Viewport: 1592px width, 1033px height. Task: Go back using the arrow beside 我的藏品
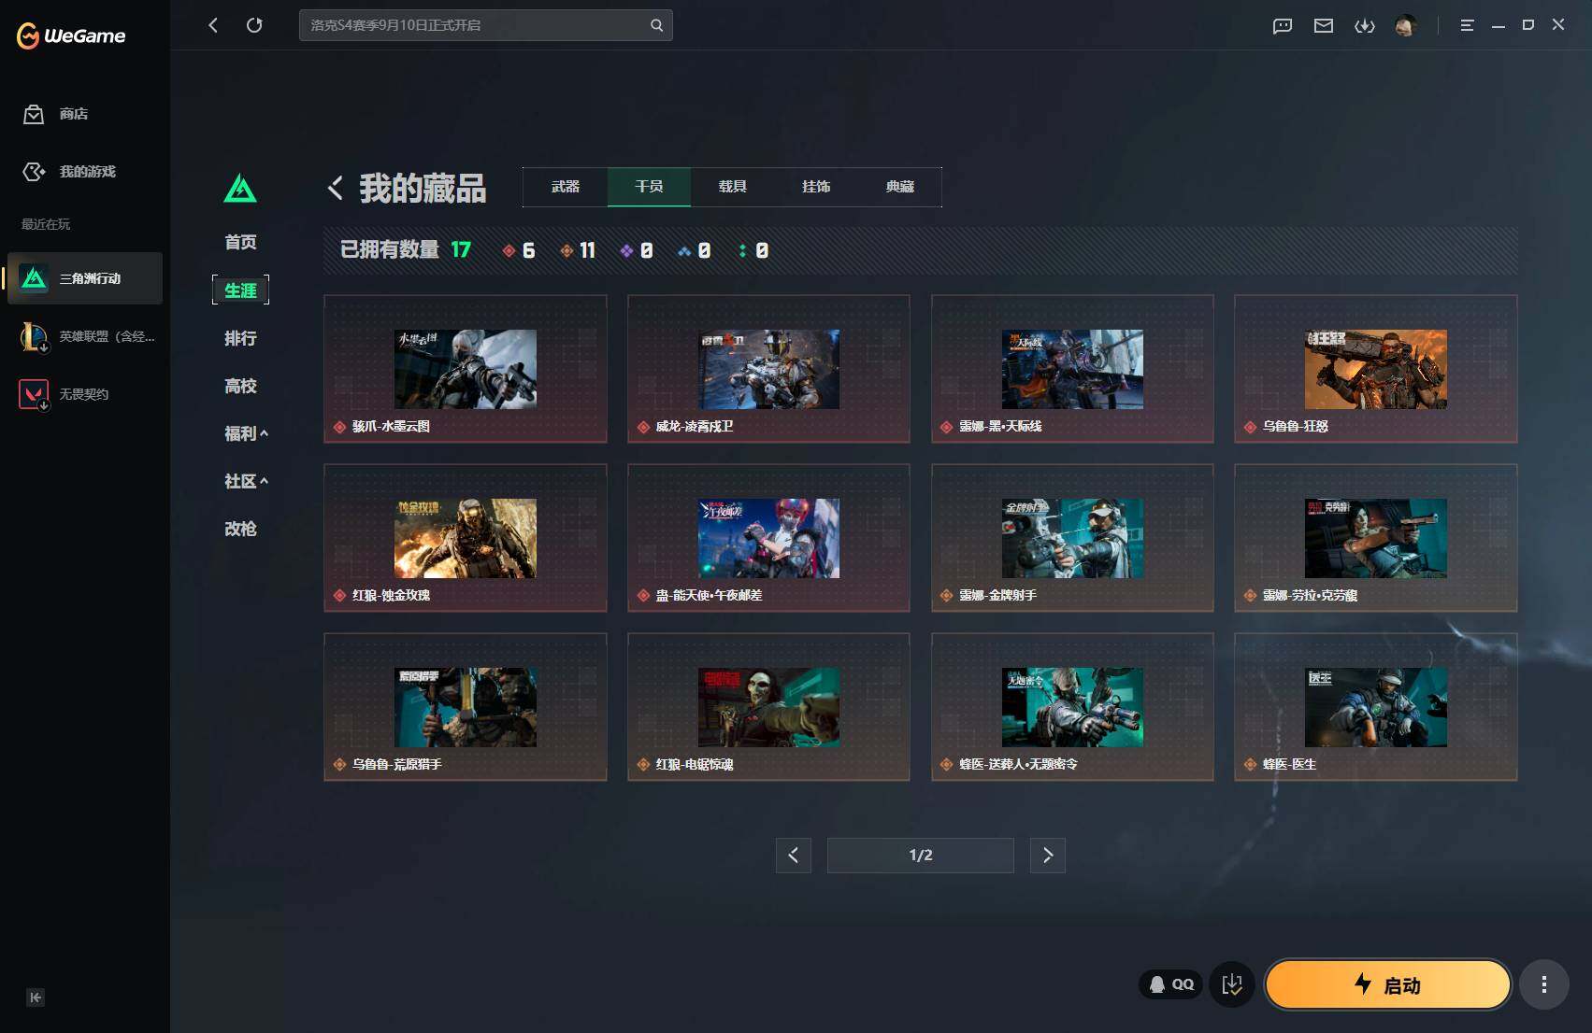(x=335, y=188)
